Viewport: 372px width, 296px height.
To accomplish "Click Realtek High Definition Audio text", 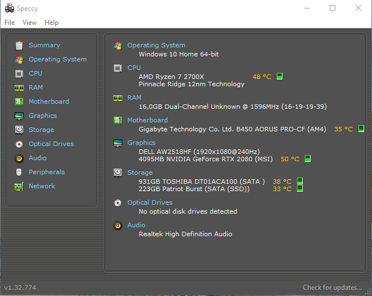I will click(x=185, y=234).
